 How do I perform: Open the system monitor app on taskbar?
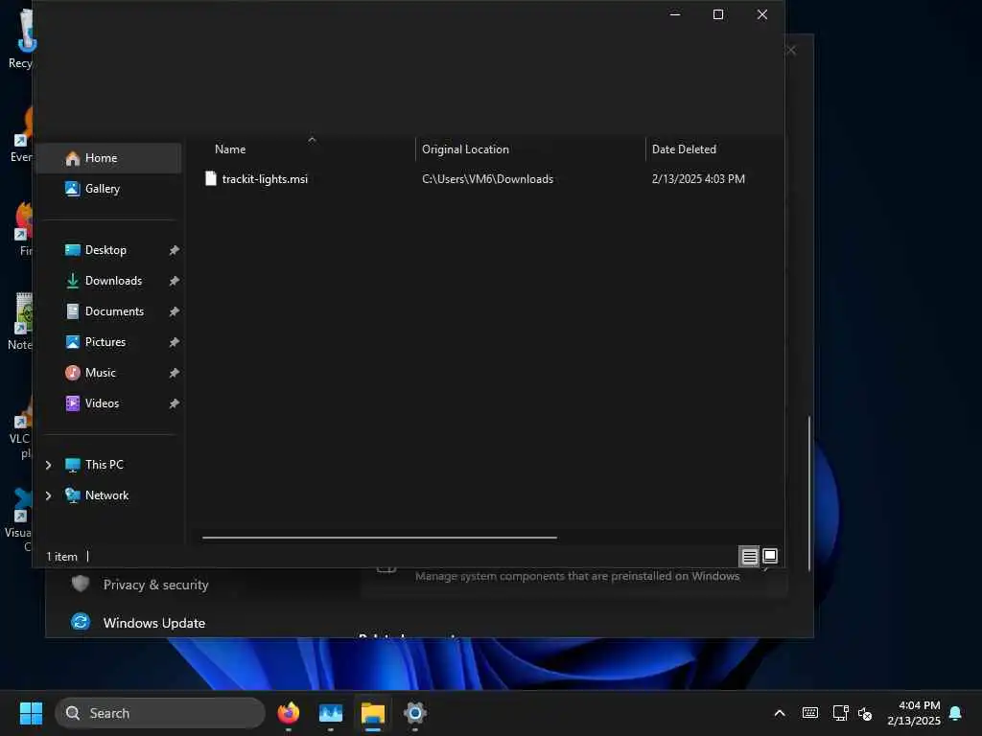tap(331, 713)
